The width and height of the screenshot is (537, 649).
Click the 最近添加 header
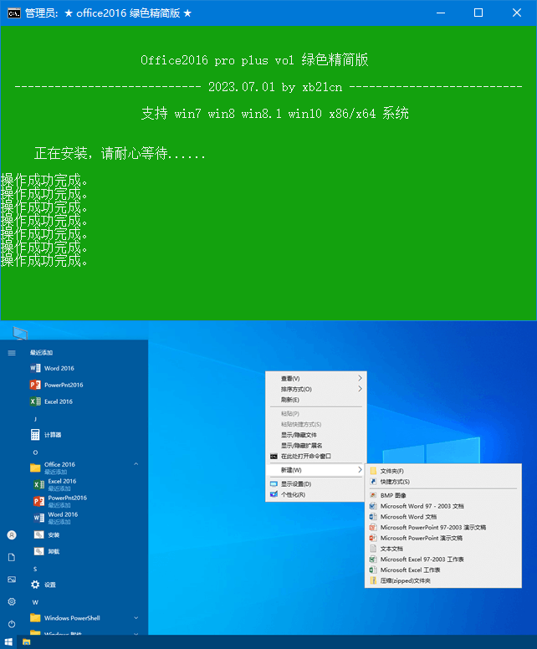[x=41, y=353]
